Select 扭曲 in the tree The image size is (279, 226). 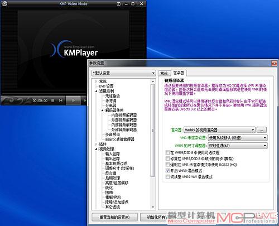click(x=109, y=193)
